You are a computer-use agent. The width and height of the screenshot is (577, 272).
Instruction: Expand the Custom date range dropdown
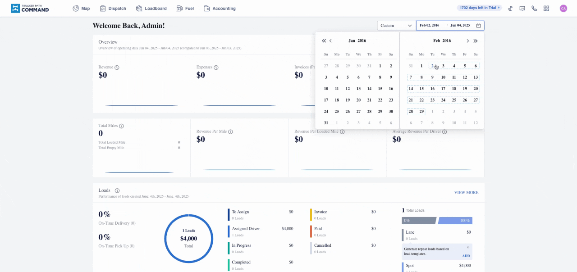click(x=396, y=26)
